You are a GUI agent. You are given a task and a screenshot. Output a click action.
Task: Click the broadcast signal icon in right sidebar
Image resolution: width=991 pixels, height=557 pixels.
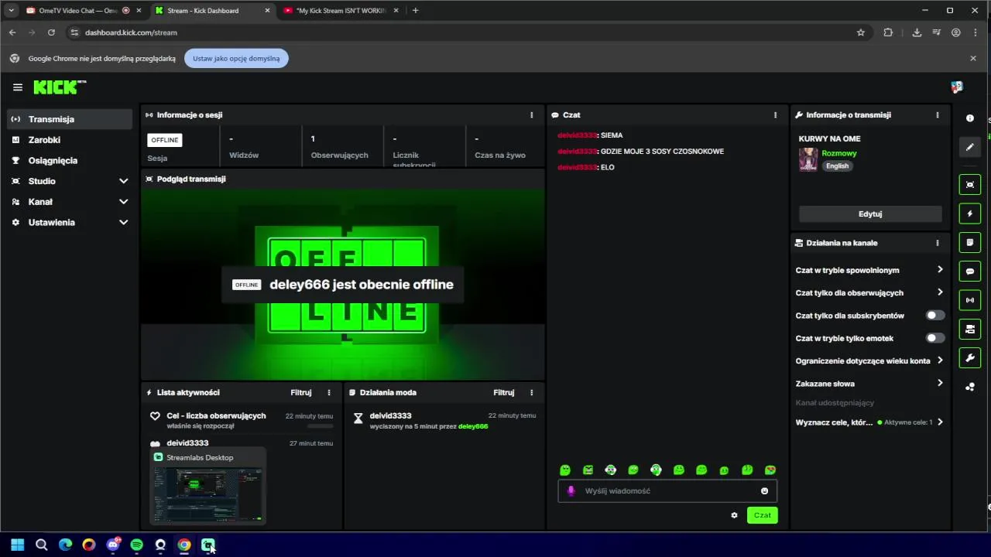[970, 300]
